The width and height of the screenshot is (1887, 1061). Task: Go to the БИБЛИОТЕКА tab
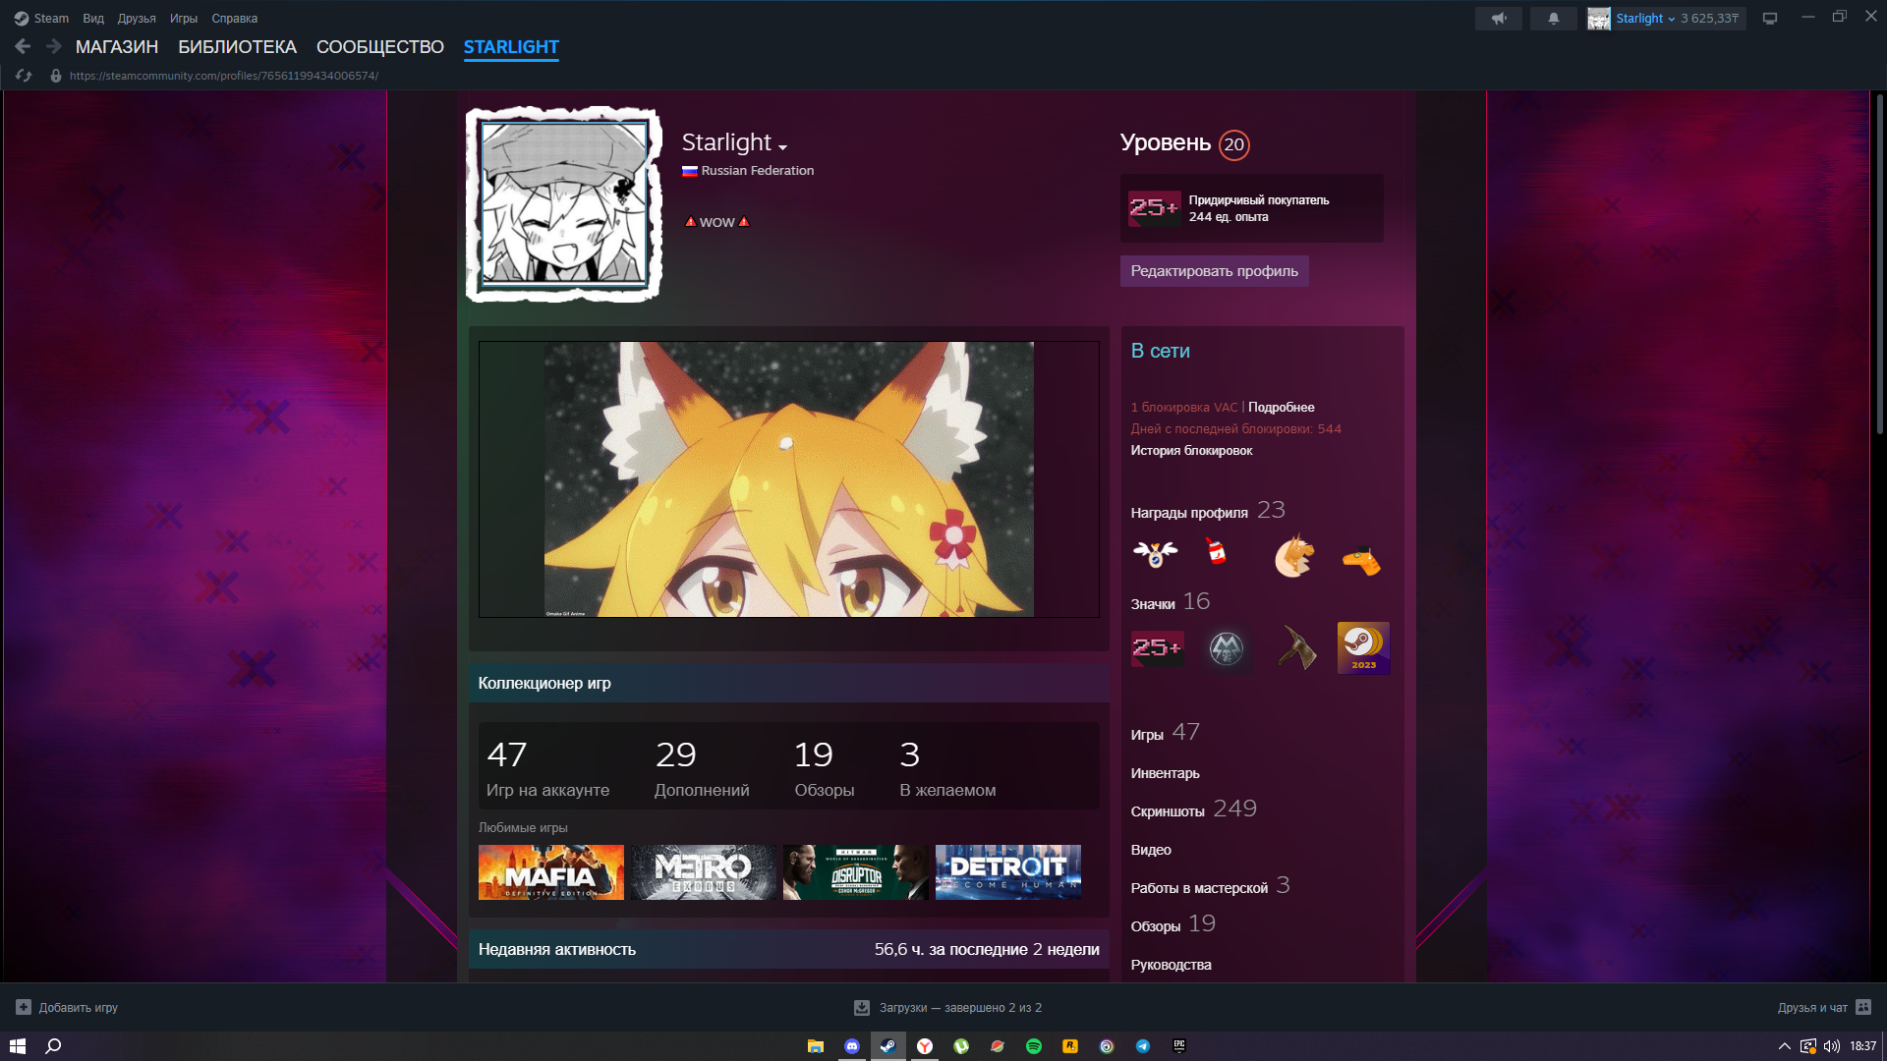pyautogui.click(x=237, y=47)
